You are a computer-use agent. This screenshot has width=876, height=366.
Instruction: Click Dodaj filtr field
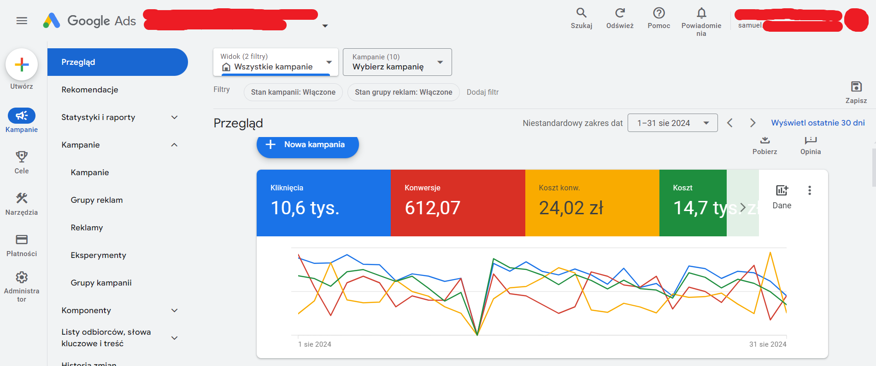482,92
